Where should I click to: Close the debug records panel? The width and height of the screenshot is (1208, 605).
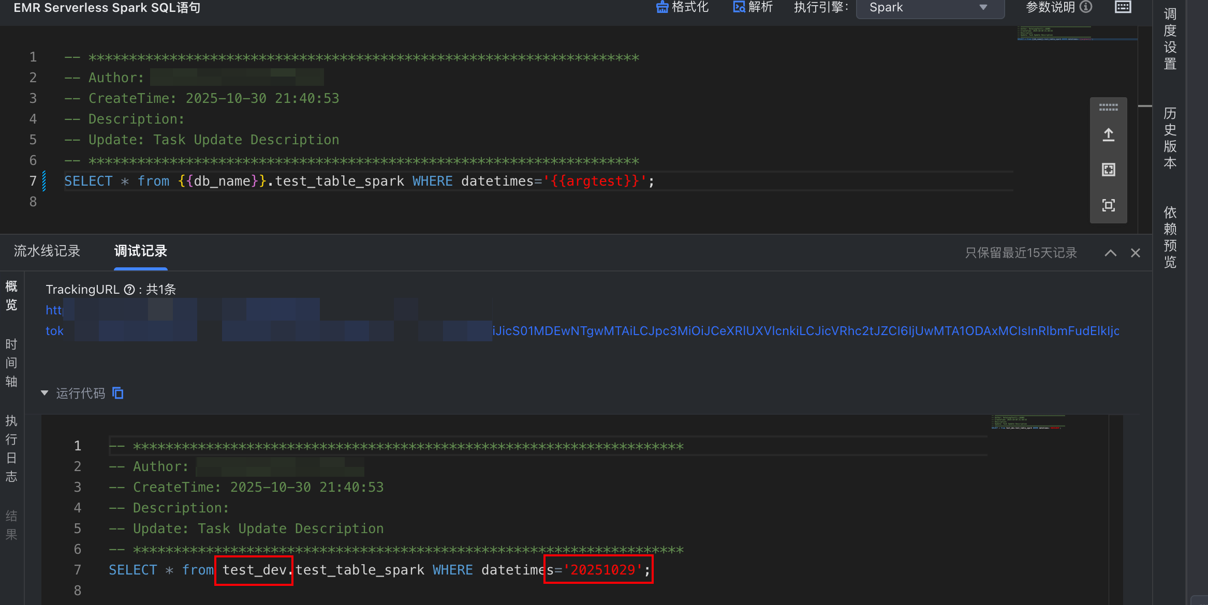point(1136,253)
